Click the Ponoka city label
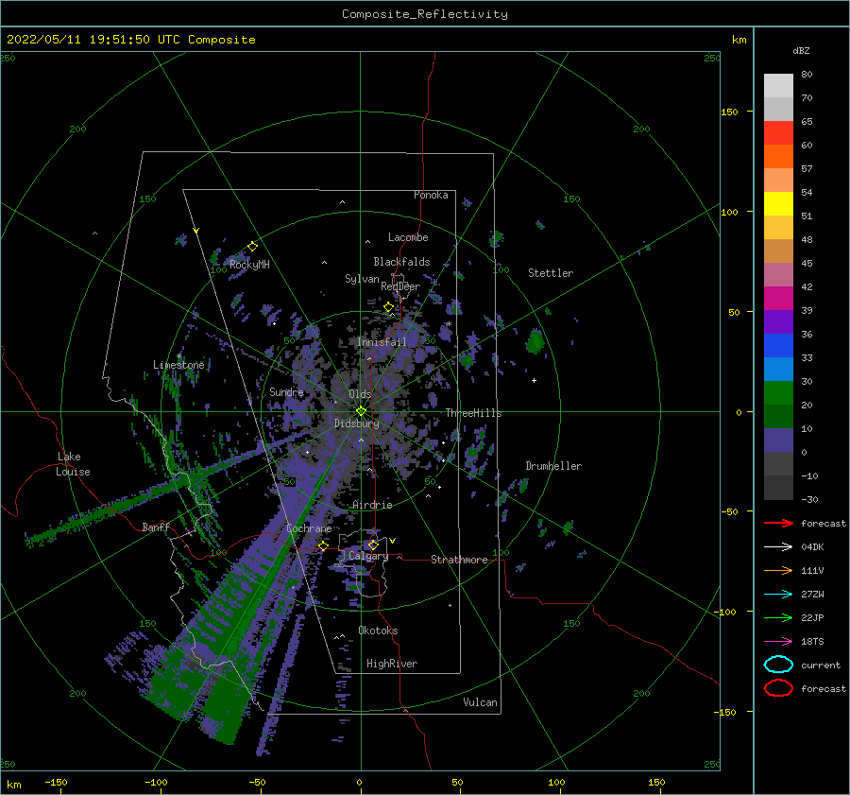This screenshot has height=795, width=850. pyautogui.click(x=431, y=195)
